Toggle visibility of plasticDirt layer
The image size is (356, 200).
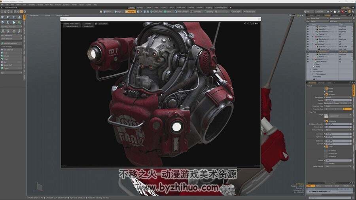coord(308,29)
